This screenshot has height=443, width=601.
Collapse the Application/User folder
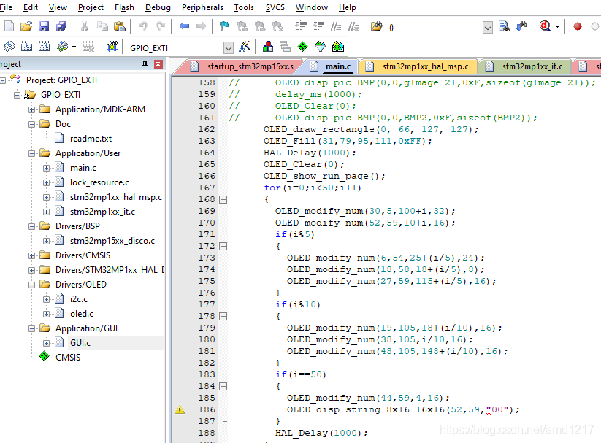[32, 153]
